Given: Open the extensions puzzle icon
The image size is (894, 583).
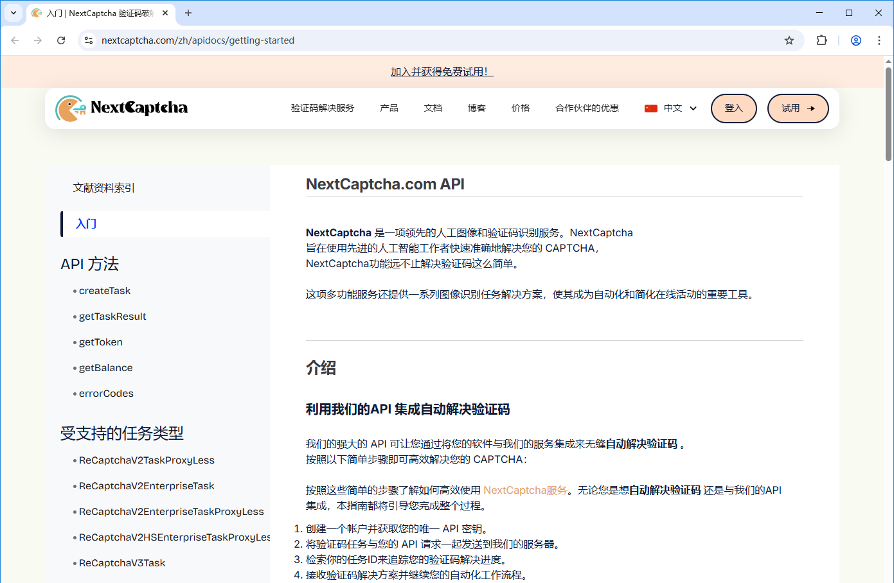Looking at the screenshot, I should (x=821, y=40).
